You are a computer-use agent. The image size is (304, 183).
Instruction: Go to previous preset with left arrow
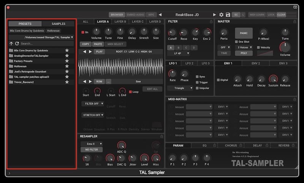(160, 15)
